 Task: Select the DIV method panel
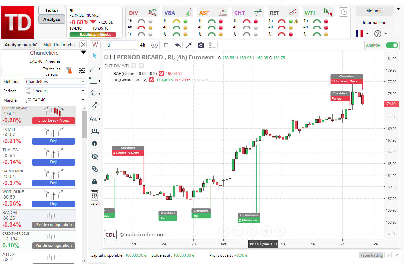click(x=143, y=23)
